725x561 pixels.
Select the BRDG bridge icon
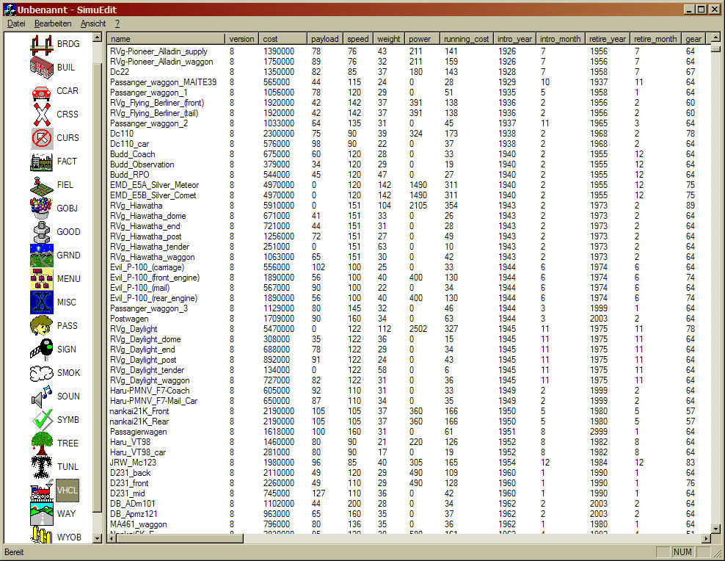(x=42, y=44)
